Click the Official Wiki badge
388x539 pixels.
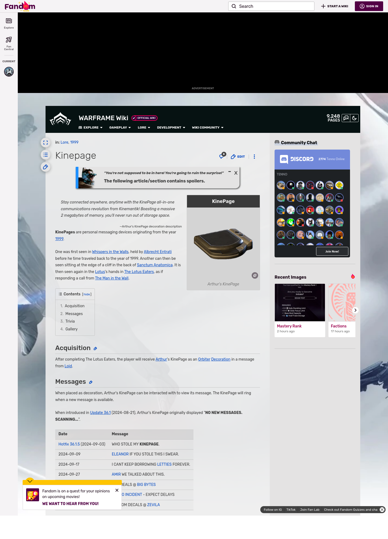[144, 118]
